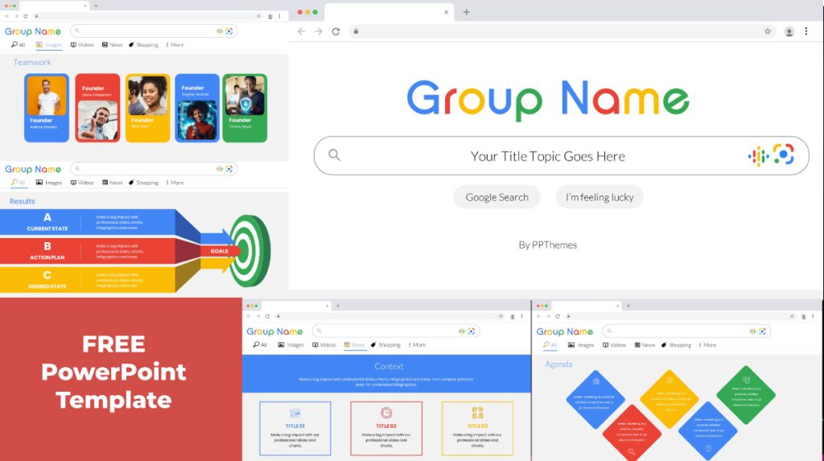
Task: Click mic icon in Results slide search bar
Action: (220, 169)
